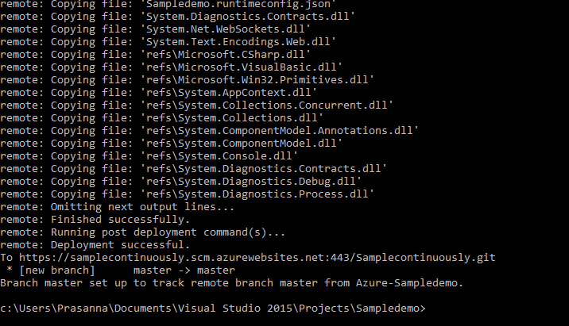Click the 'Azure-Sampledemo.' remote name text

[x=410, y=283]
